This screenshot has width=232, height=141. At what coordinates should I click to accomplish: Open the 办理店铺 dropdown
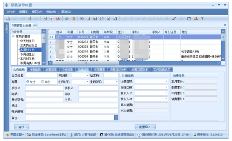pyautogui.click(x=166, y=87)
